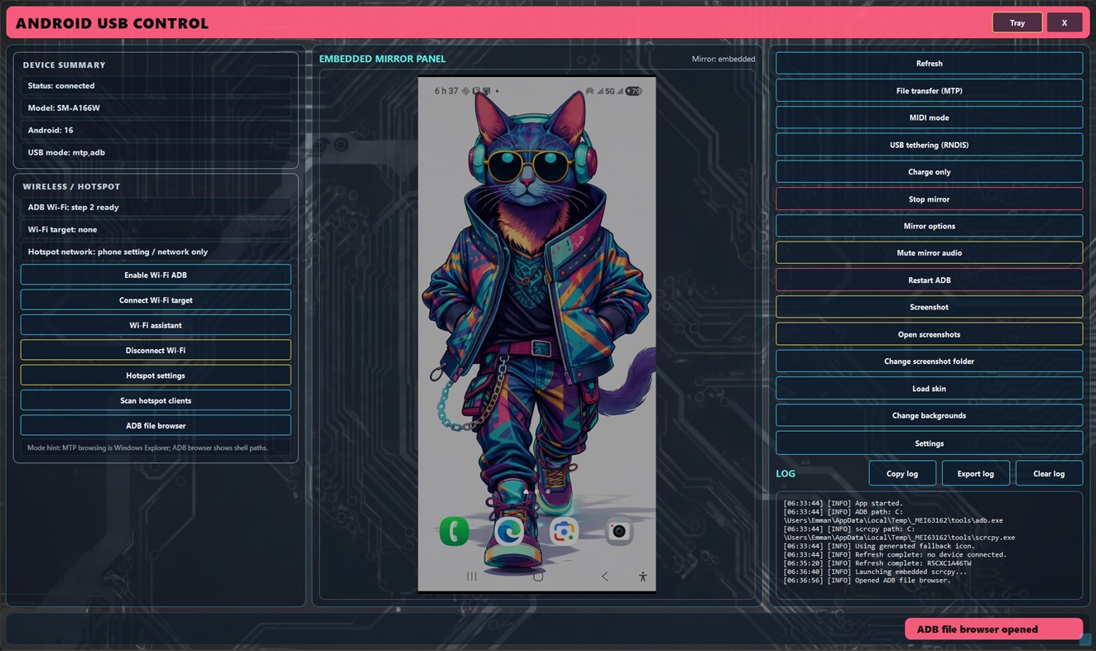Viewport: 1096px width, 651px height.
Task: Send the app to Tray
Action: [1017, 23]
